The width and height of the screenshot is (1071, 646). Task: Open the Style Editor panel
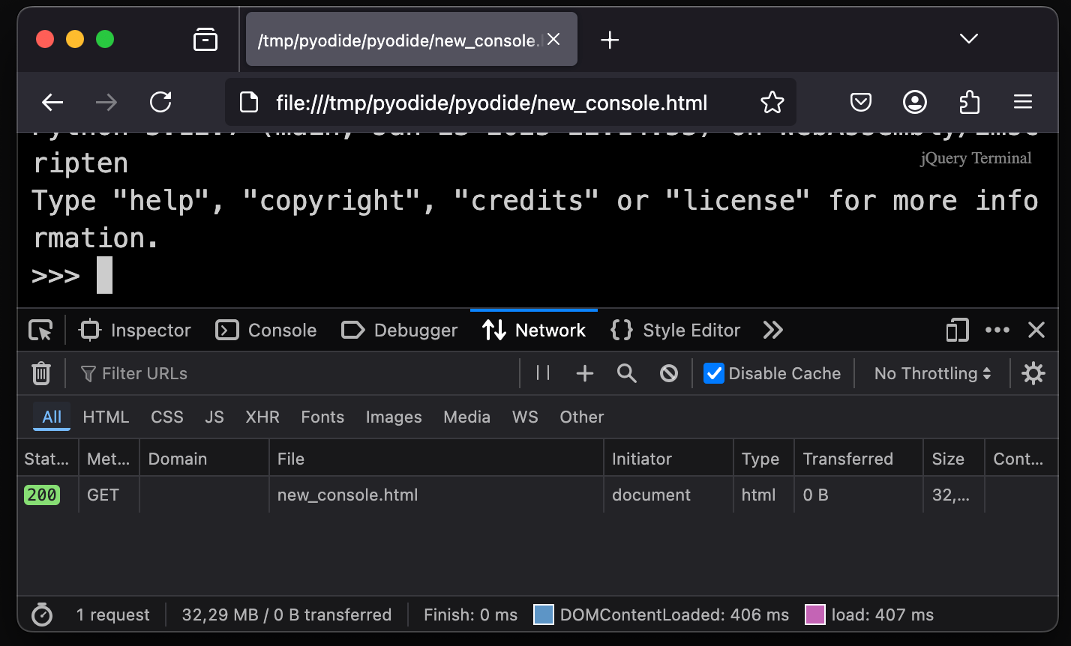click(676, 330)
